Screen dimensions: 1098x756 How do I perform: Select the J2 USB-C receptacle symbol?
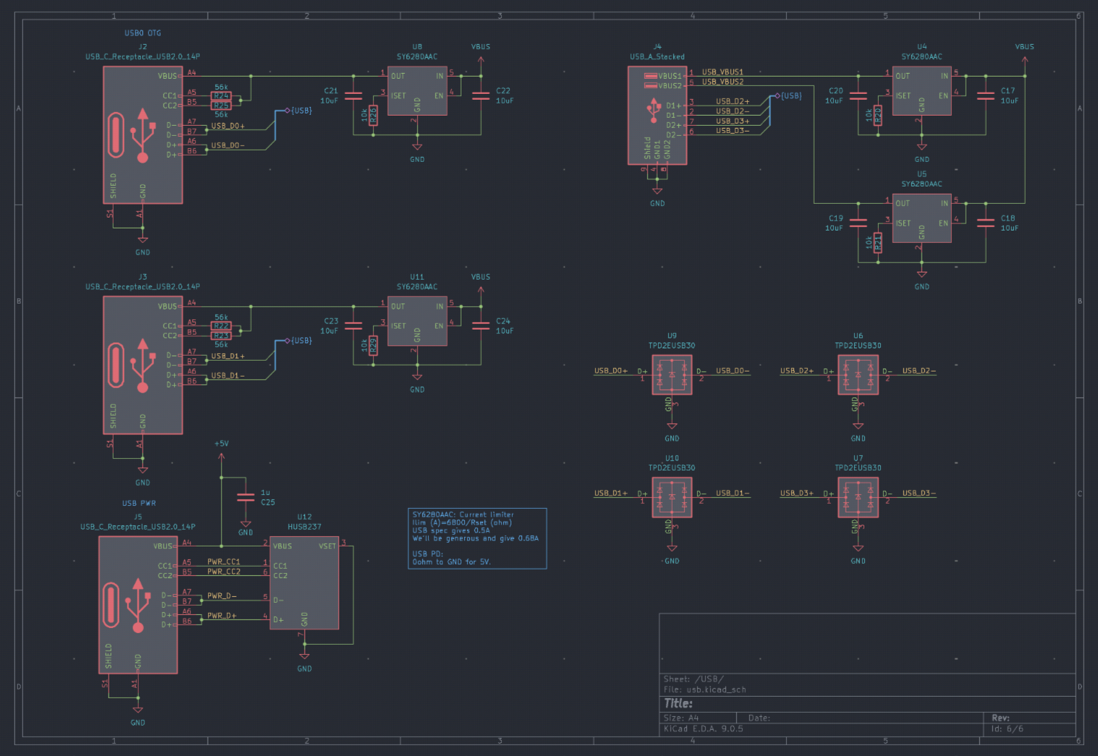click(x=142, y=135)
